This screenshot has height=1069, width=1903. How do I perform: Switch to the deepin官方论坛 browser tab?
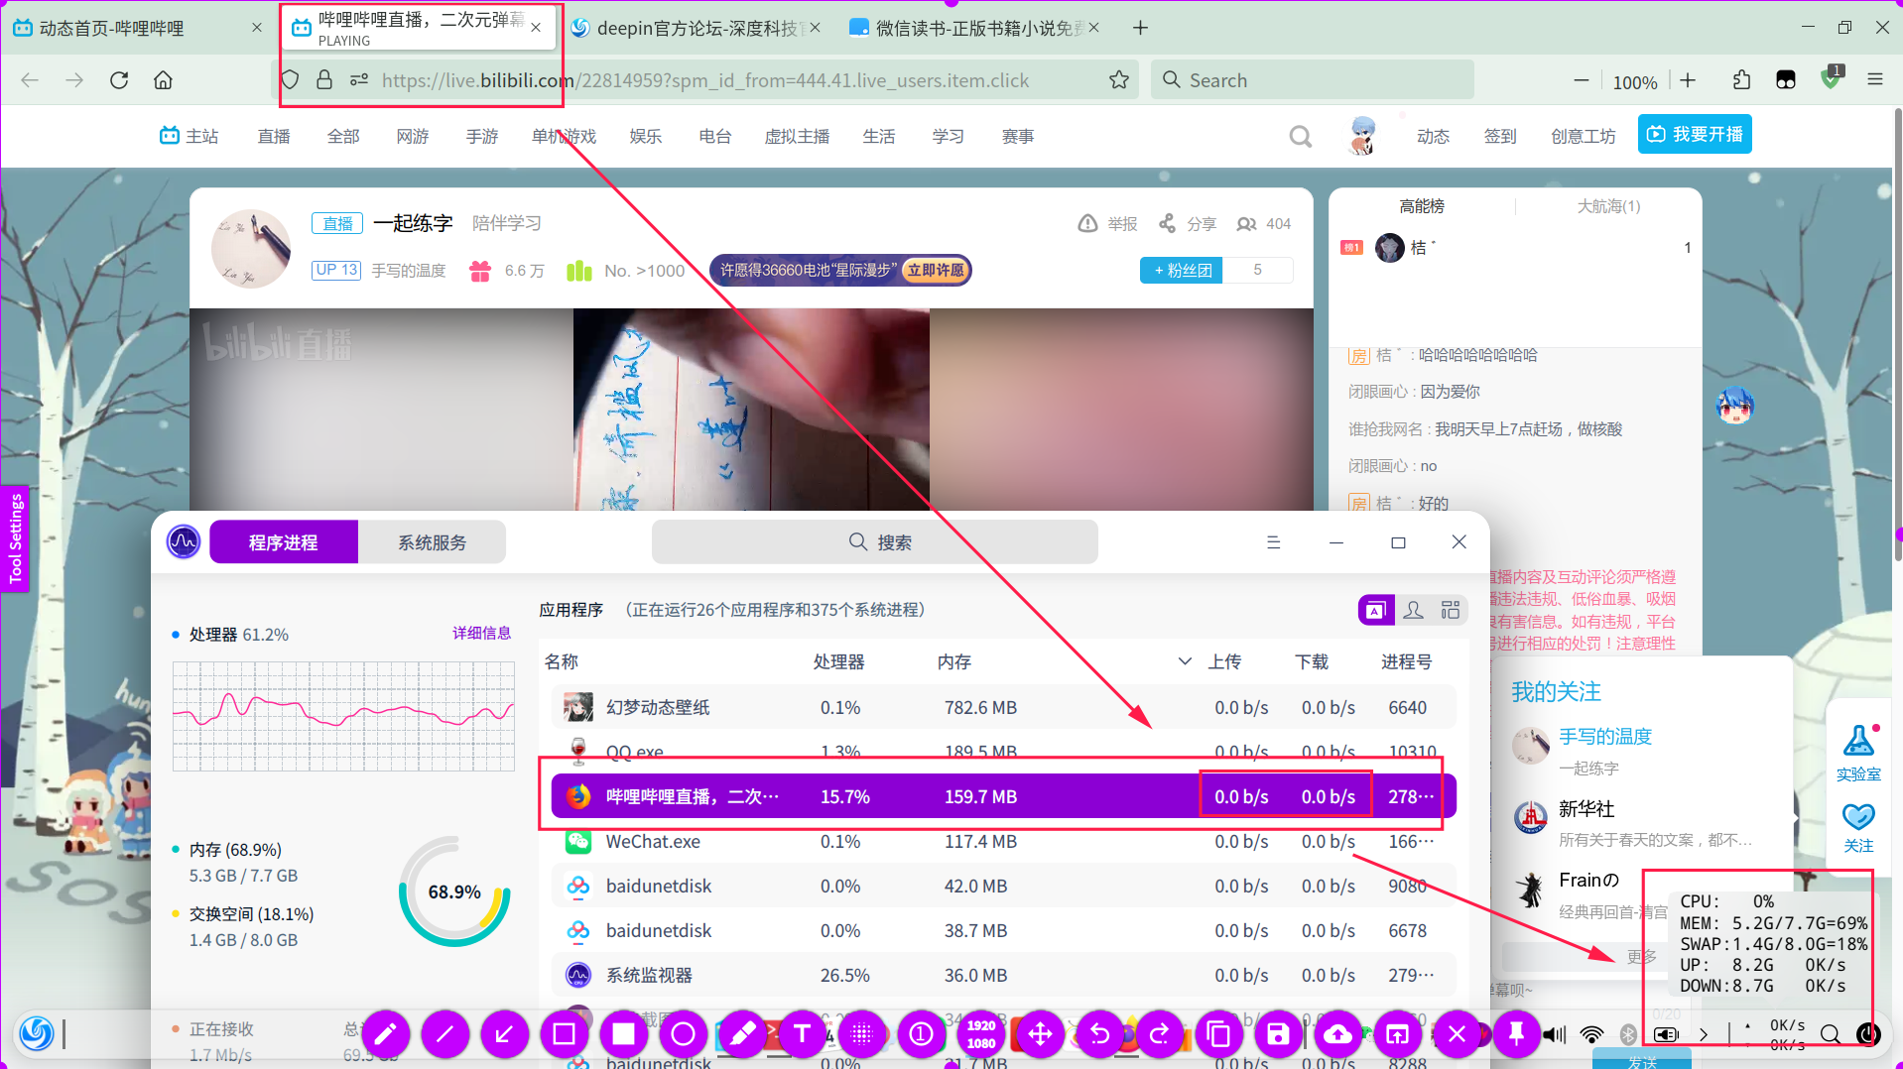click(698, 28)
